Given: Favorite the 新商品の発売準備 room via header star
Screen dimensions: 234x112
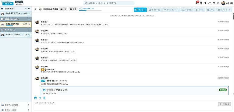Looking at the screenshot, I should pyautogui.click(x=35, y=9).
